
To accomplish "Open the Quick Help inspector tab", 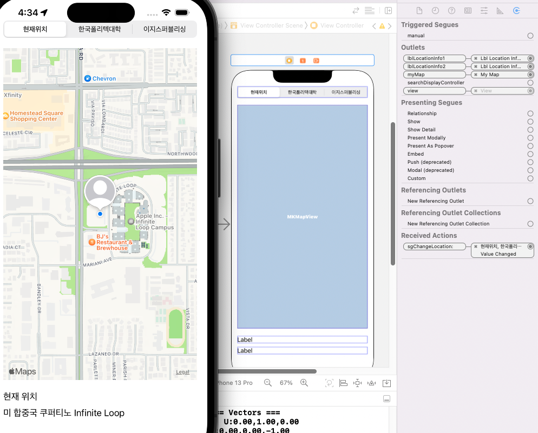I will [451, 11].
